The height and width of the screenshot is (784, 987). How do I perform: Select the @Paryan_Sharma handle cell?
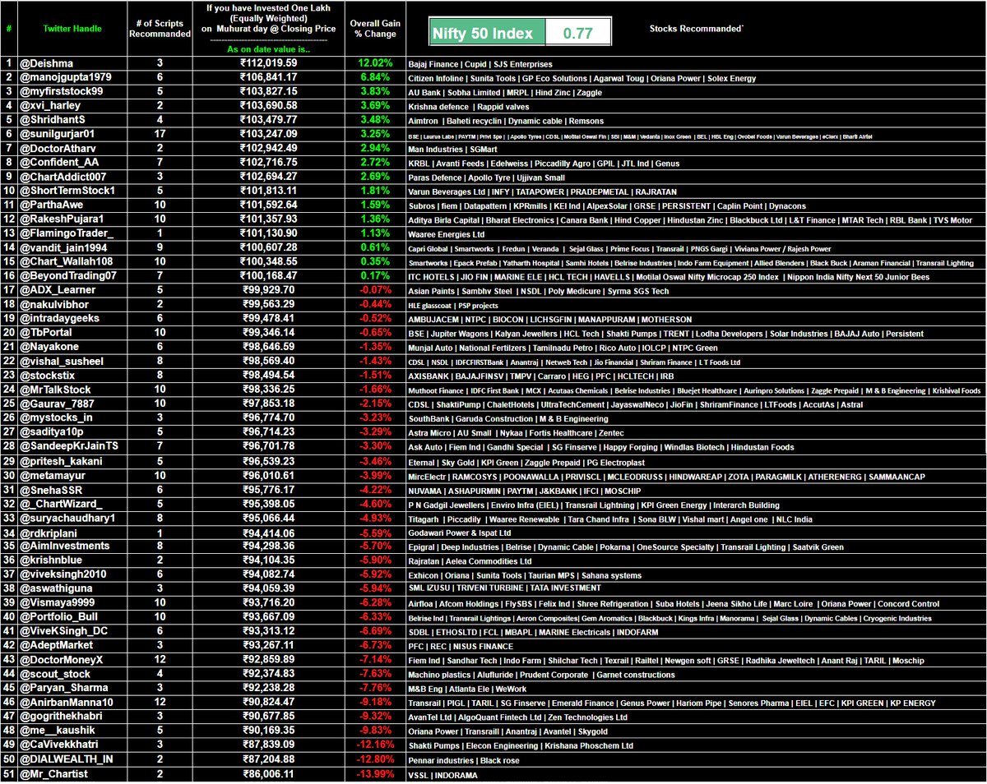tap(72, 688)
